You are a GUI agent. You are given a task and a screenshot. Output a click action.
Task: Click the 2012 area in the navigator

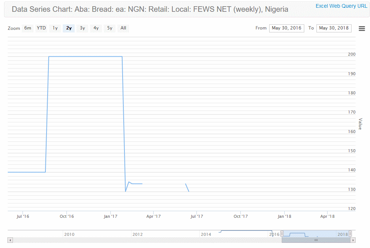point(137,234)
